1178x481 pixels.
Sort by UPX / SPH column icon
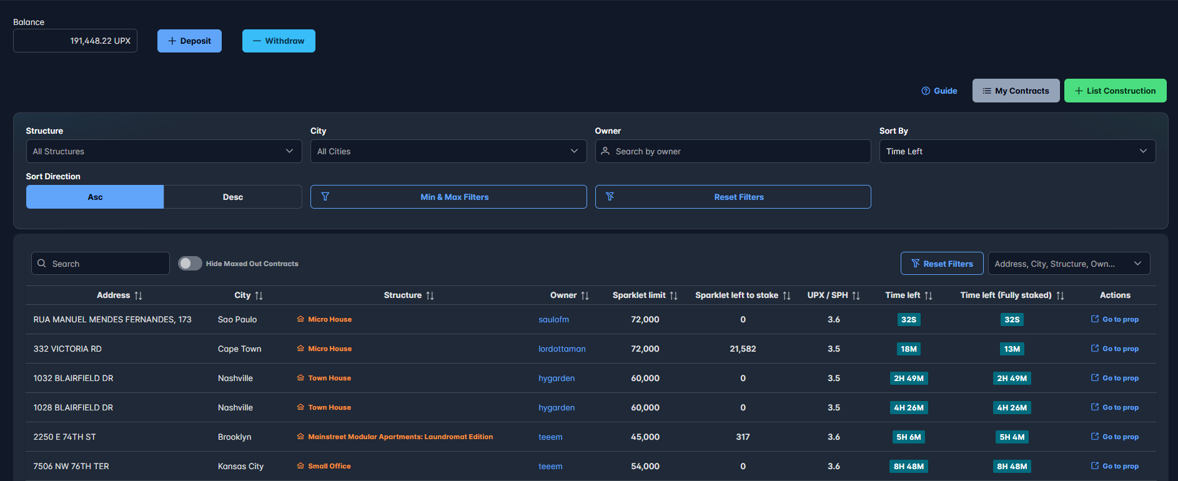tap(856, 295)
